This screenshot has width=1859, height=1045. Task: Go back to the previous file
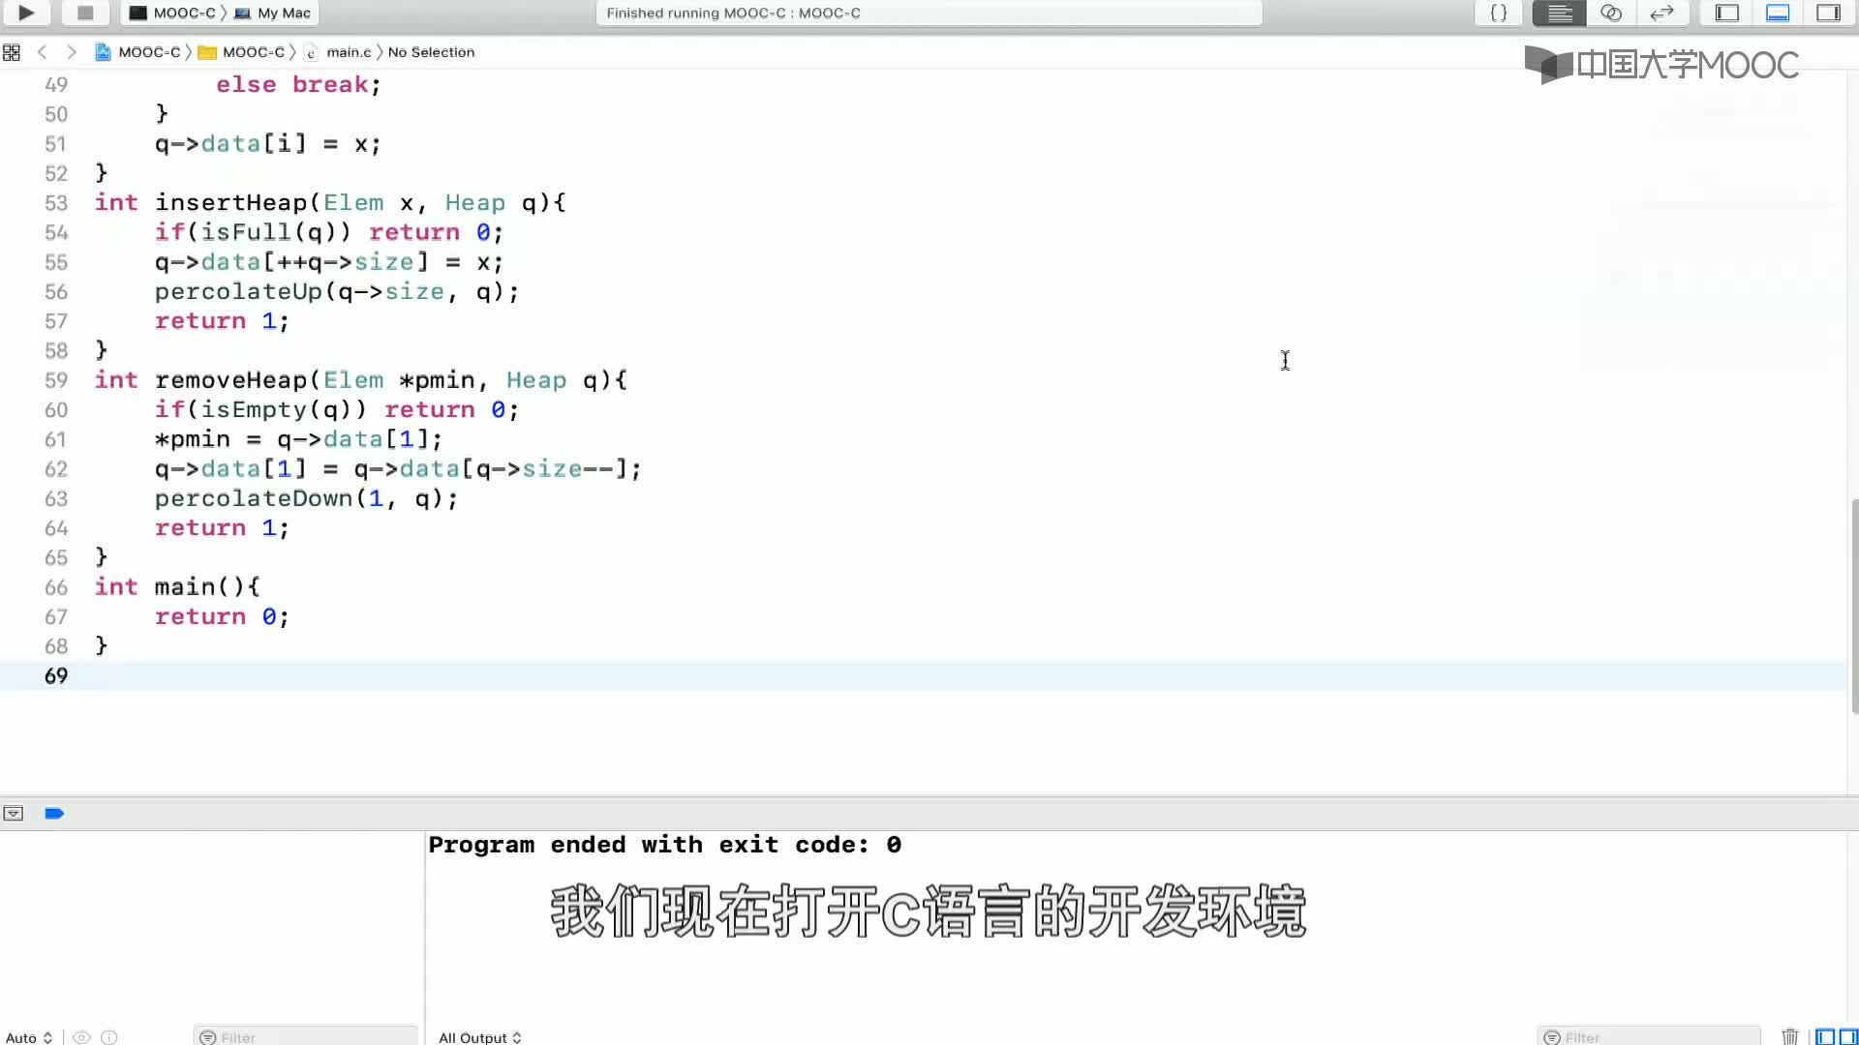42,52
